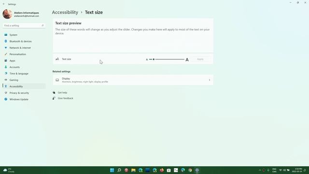This screenshot has height=174, width=309.
Task: Click the Gaming icon in sidebar
Action: (6, 80)
